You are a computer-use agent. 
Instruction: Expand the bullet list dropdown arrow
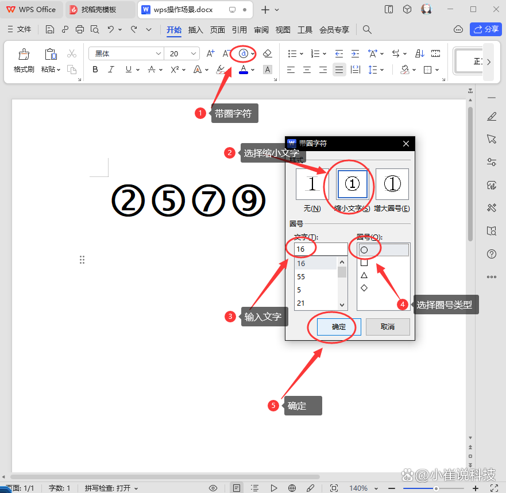point(302,53)
